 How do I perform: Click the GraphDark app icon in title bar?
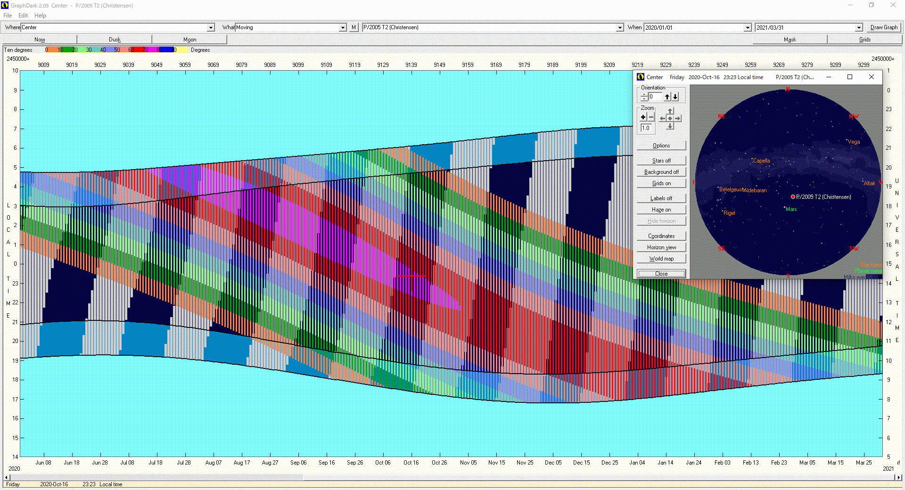(x=5, y=5)
